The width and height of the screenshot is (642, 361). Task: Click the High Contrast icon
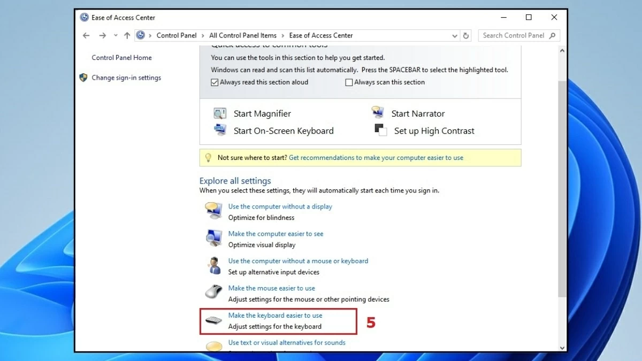click(380, 130)
